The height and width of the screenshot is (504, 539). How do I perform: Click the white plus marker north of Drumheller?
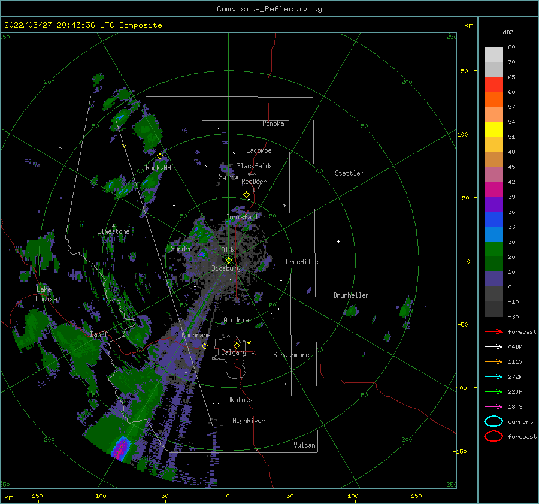(338, 241)
